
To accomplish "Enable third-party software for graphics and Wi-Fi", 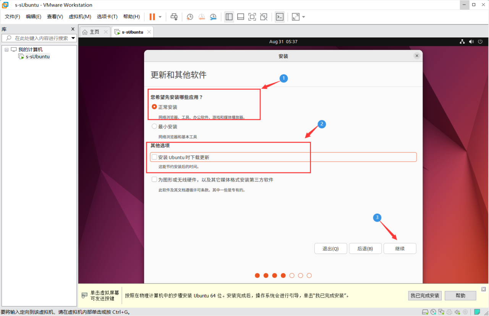I will pos(154,180).
